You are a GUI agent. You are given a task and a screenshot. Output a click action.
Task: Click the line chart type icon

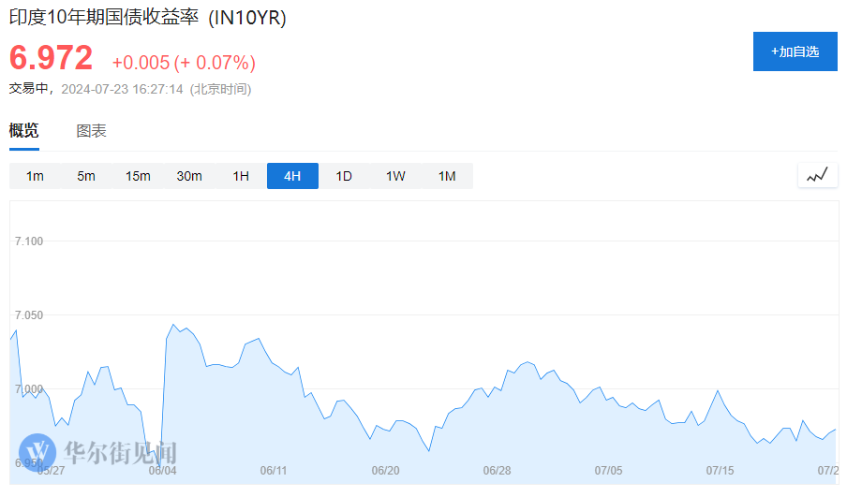tap(817, 175)
